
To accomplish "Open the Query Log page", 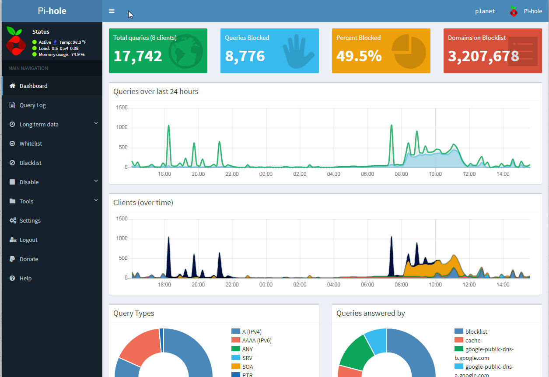I will coord(52,105).
